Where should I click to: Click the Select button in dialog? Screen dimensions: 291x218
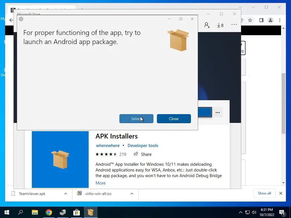coord(136,119)
